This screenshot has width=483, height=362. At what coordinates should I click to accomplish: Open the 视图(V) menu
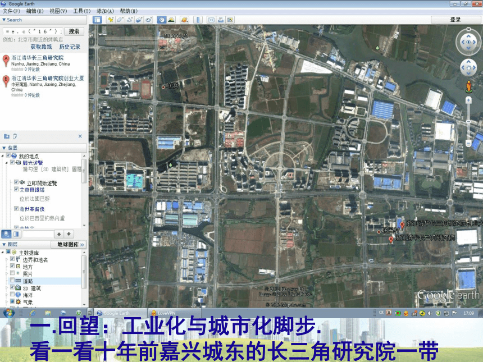(x=58, y=11)
